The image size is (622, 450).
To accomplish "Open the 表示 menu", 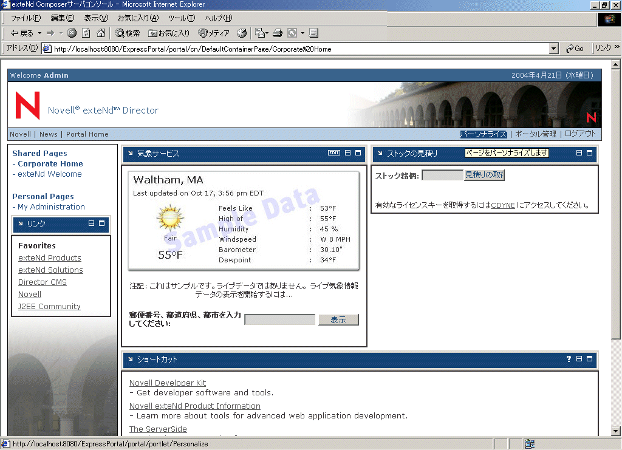I will (96, 18).
